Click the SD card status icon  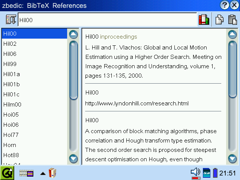(207, 173)
